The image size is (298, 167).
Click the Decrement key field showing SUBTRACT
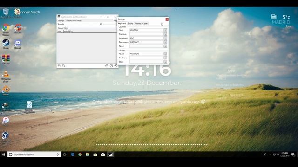pyautogui.click(x=147, y=42)
